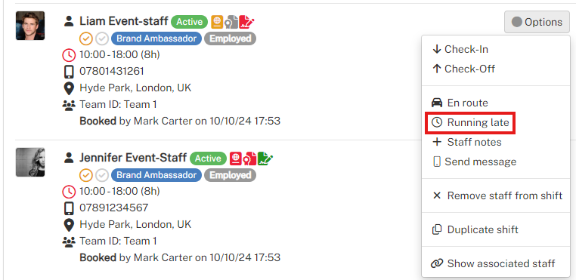Image resolution: width=576 pixels, height=280 pixels.
Task: Select Running late from options menu
Action: point(470,122)
